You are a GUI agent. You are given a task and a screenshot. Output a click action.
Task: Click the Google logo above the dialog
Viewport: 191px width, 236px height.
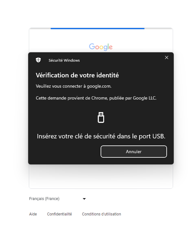click(101, 47)
